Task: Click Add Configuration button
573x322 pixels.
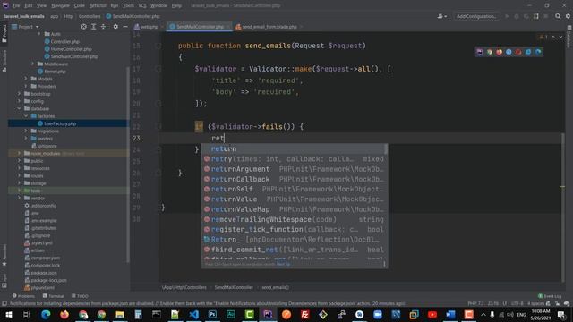Action: [x=476, y=16]
